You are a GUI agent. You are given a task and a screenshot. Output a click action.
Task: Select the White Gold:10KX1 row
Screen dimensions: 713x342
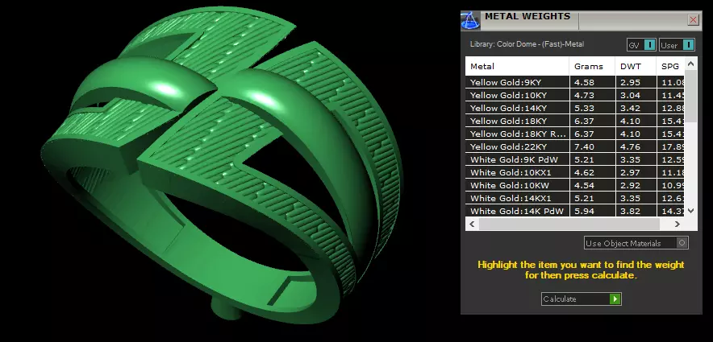click(x=575, y=172)
